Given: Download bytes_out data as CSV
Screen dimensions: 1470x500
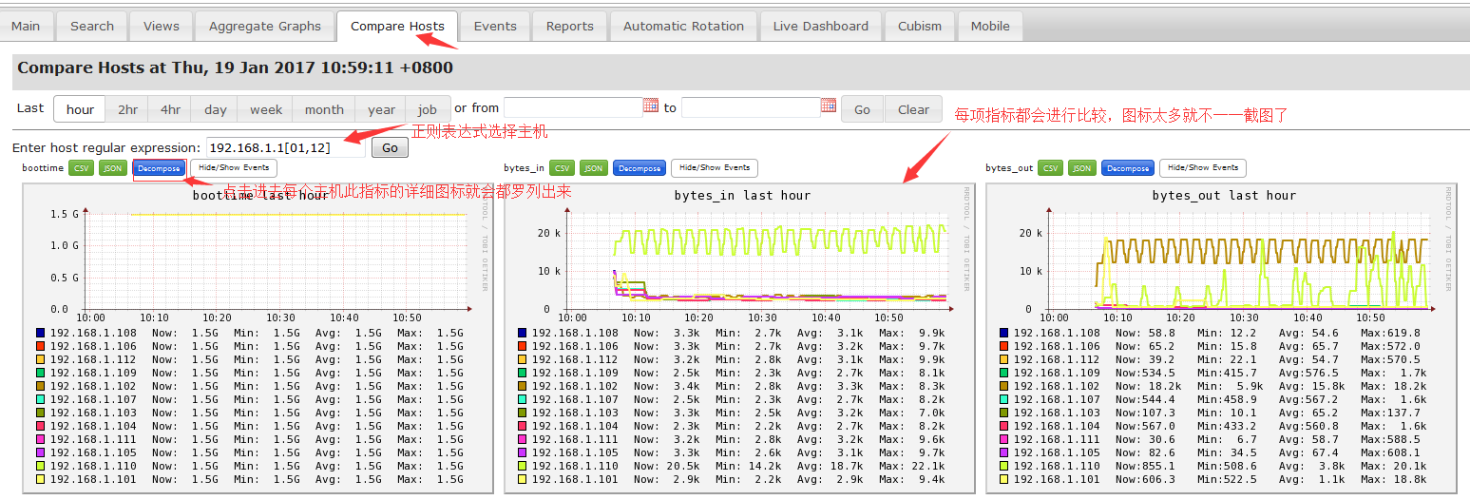Looking at the screenshot, I should coord(1050,168).
